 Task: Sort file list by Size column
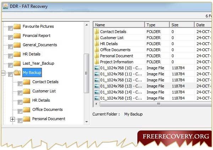182,25
